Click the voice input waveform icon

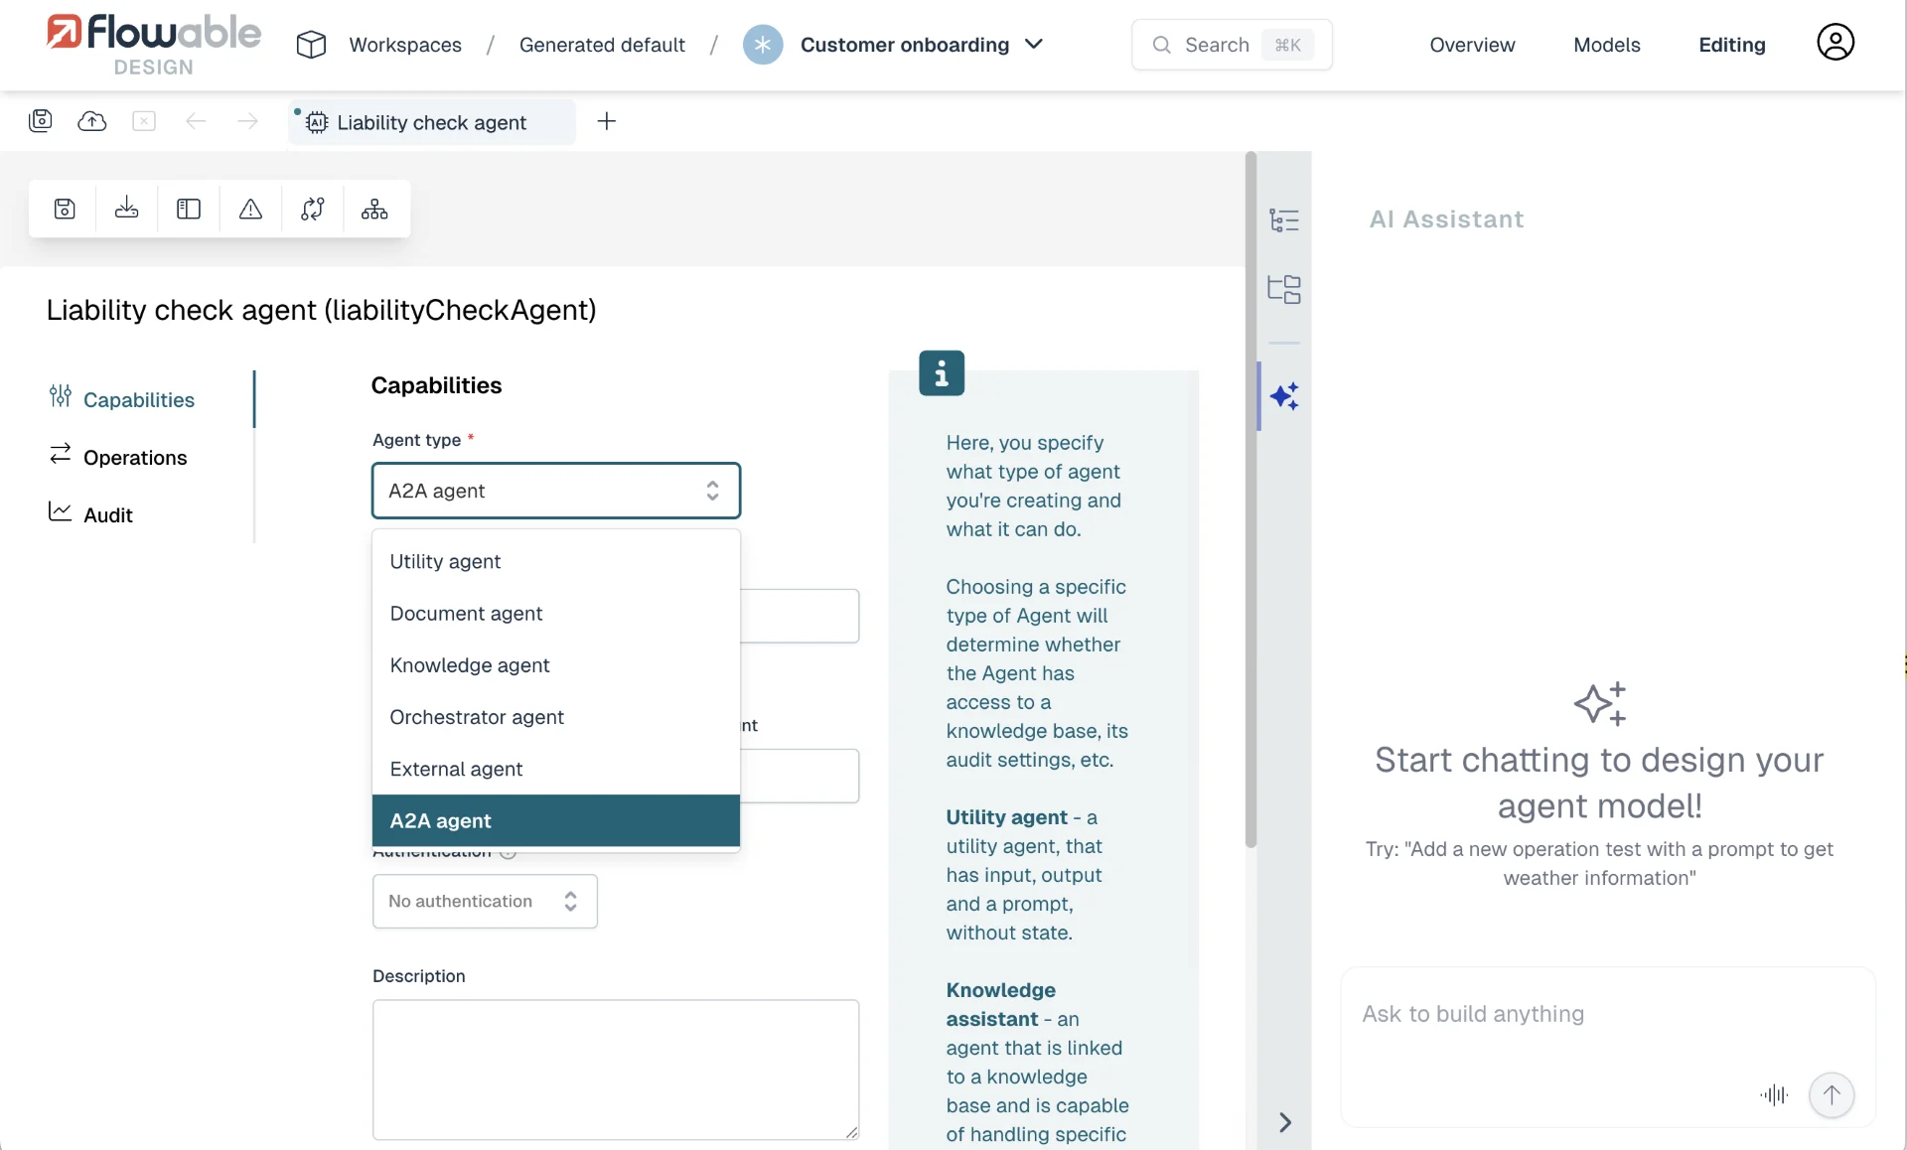point(1774,1094)
